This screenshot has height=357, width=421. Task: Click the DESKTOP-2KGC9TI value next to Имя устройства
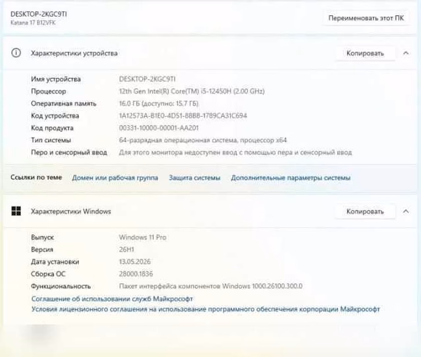coord(147,79)
